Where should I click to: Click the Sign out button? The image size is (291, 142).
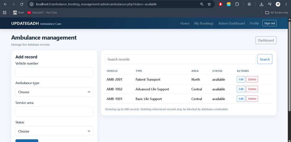pyautogui.click(x=269, y=23)
